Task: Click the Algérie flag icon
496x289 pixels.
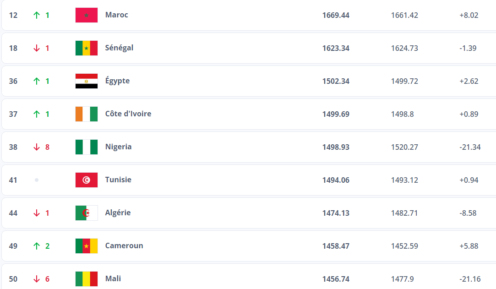Action: tap(86, 213)
